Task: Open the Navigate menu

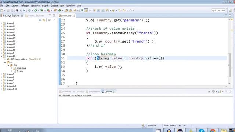Action: click(x=35, y=5)
